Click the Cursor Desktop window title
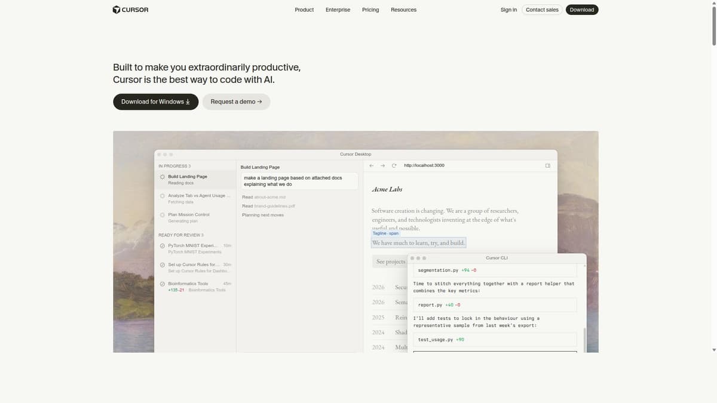The height and width of the screenshot is (403, 717). [x=356, y=154]
